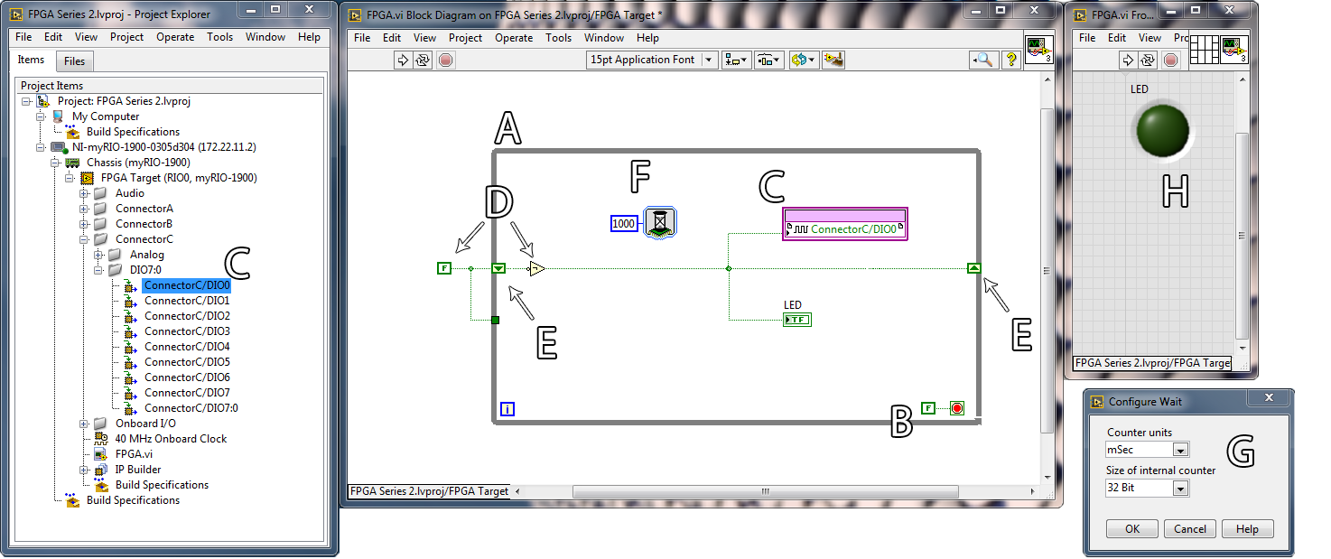Open the Reorder toolbar menu
Image resolution: width=1331 pixels, height=559 pixels.
[x=803, y=61]
